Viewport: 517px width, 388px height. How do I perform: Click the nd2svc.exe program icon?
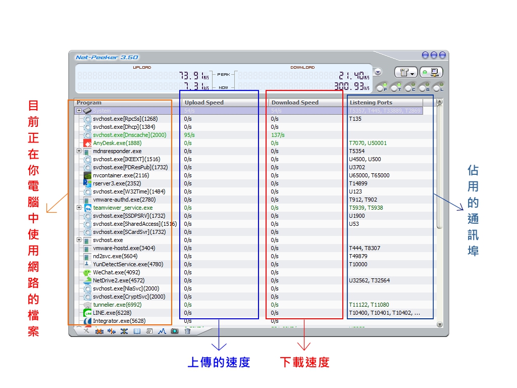coord(87,256)
